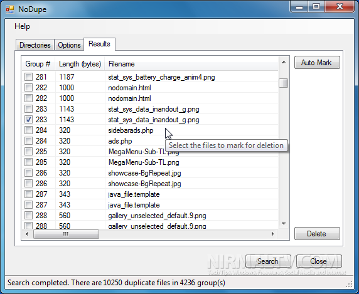Screen dimensions: 359x294
Task: Click the vertical scrollbar thumb
Action: point(284,83)
